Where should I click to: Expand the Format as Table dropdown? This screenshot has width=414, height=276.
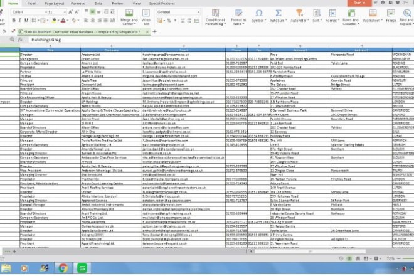click(x=243, y=24)
